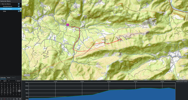The image size is (188, 100).
Task: Go to next year after 2026
Action: (21, 81)
